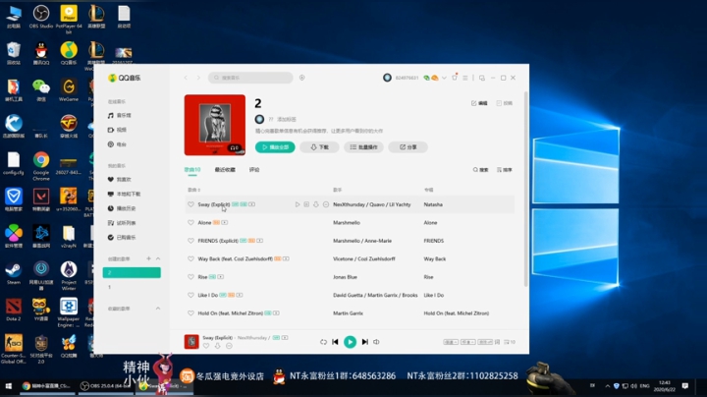This screenshot has height=397, width=707.
Task: Open the sound effect dropdown in player bar
Action: tap(485, 342)
